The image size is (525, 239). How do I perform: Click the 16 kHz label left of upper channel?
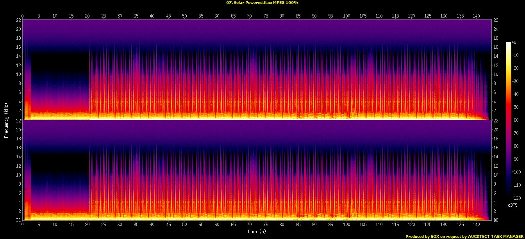coord(18,47)
